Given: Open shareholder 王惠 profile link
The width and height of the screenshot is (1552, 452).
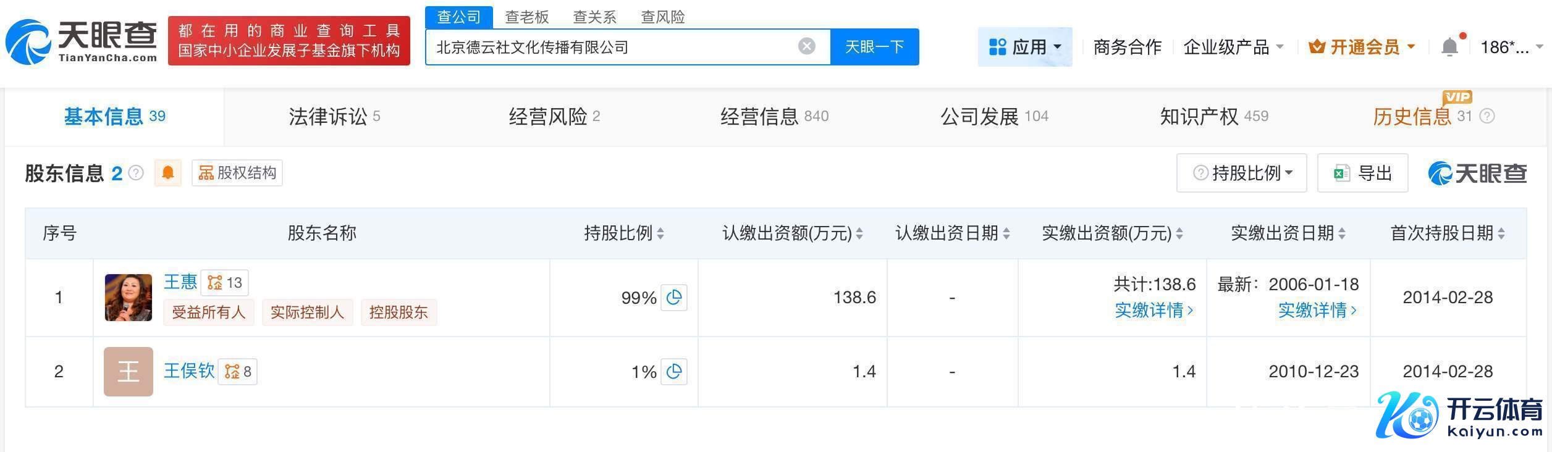Looking at the screenshot, I should 180,282.
